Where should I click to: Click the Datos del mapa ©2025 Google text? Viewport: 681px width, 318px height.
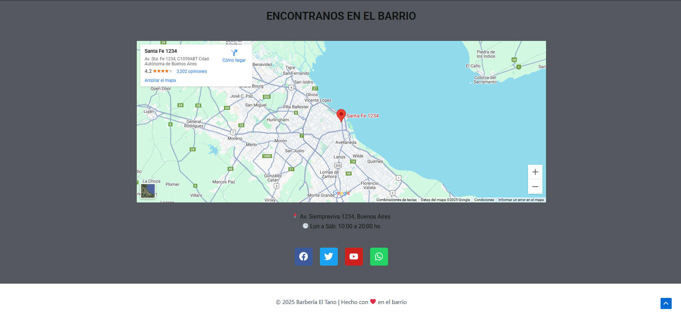coord(446,200)
